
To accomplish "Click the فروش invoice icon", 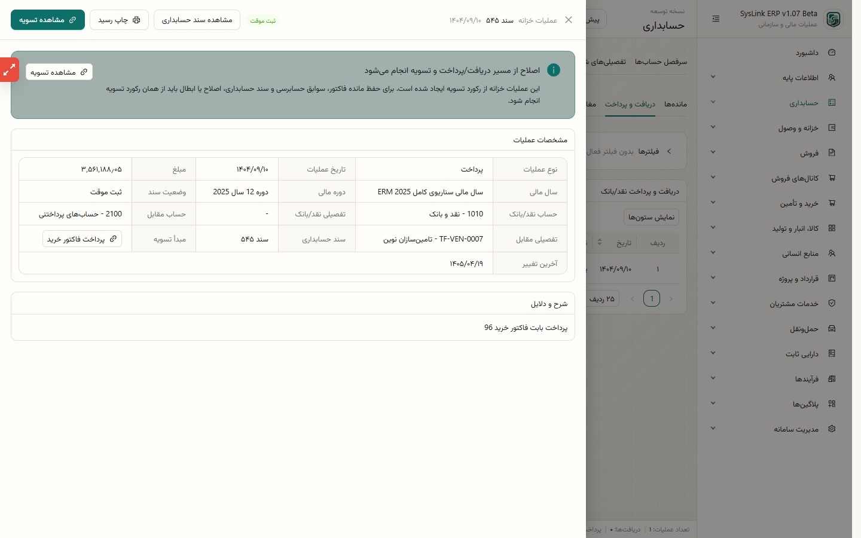I will 832,153.
